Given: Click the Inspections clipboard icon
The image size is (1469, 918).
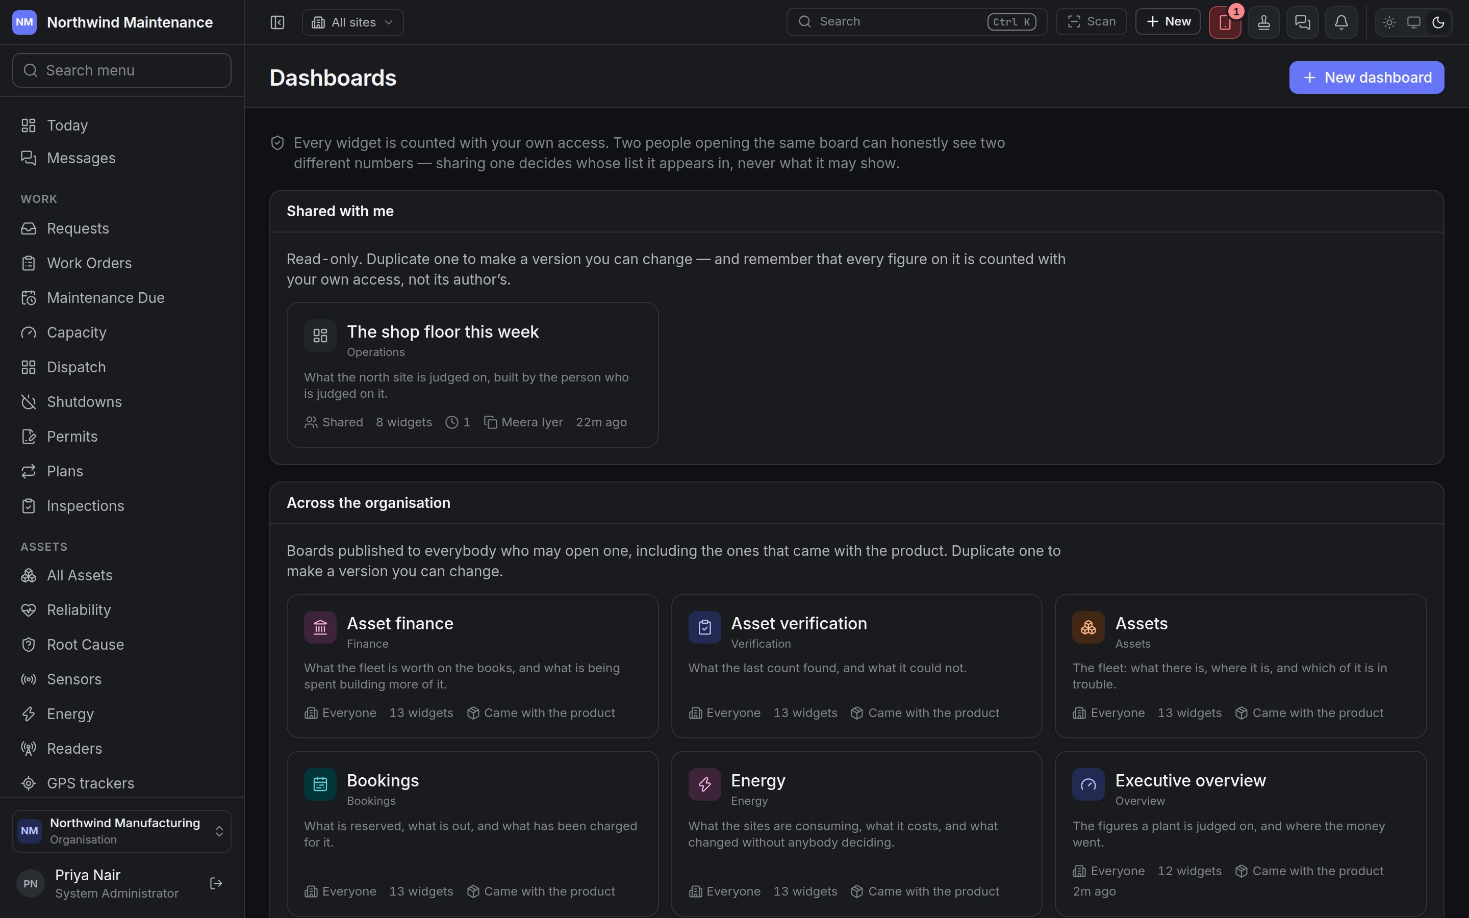Looking at the screenshot, I should click(29, 506).
